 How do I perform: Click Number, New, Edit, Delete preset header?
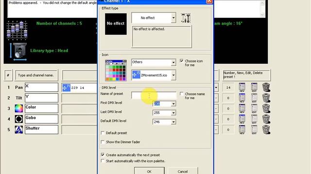(x=246, y=75)
